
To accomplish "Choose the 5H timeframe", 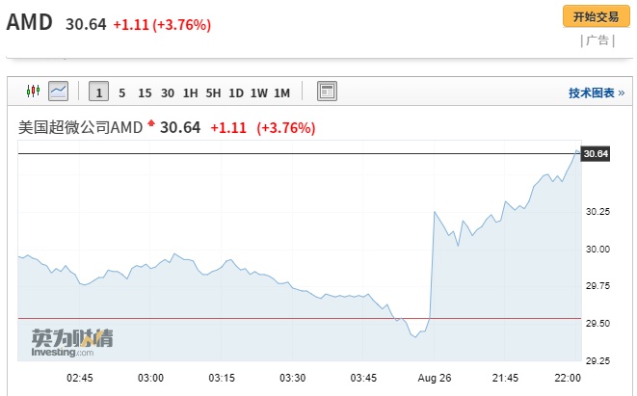I will (x=213, y=92).
